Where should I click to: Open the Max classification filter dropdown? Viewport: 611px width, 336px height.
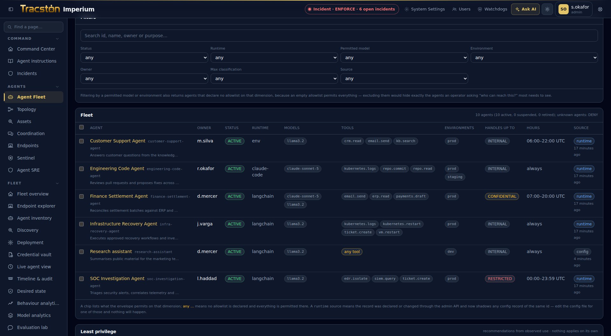click(274, 79)
